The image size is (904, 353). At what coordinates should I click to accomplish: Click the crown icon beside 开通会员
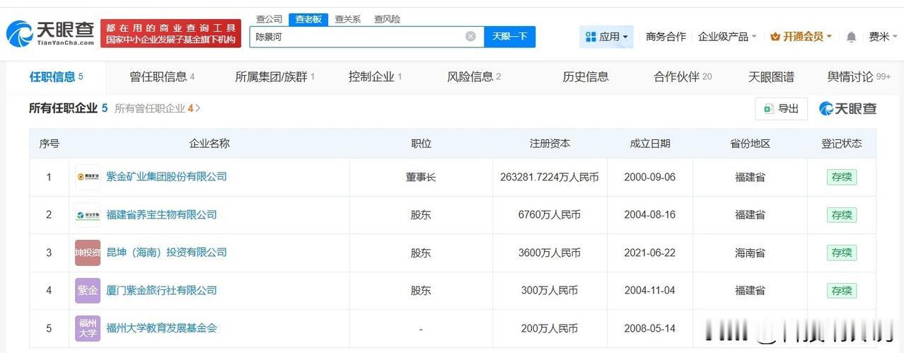pyautogui.click(x=775, y=37)
